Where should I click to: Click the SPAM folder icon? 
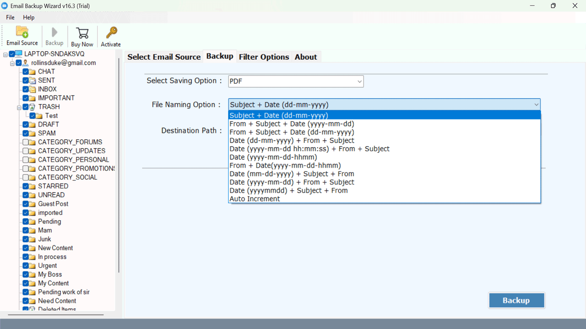point(33,133)
